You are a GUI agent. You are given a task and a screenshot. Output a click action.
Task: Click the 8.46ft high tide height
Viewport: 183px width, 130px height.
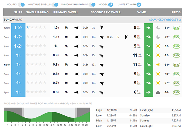pyautogui.click(x=134, y=121)
